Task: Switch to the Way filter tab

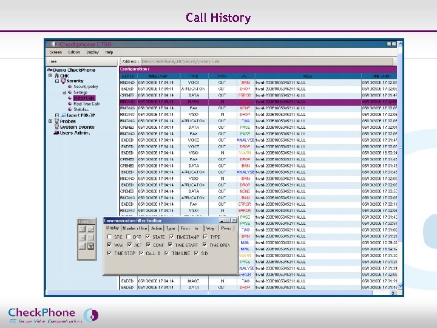Action: 210,228
